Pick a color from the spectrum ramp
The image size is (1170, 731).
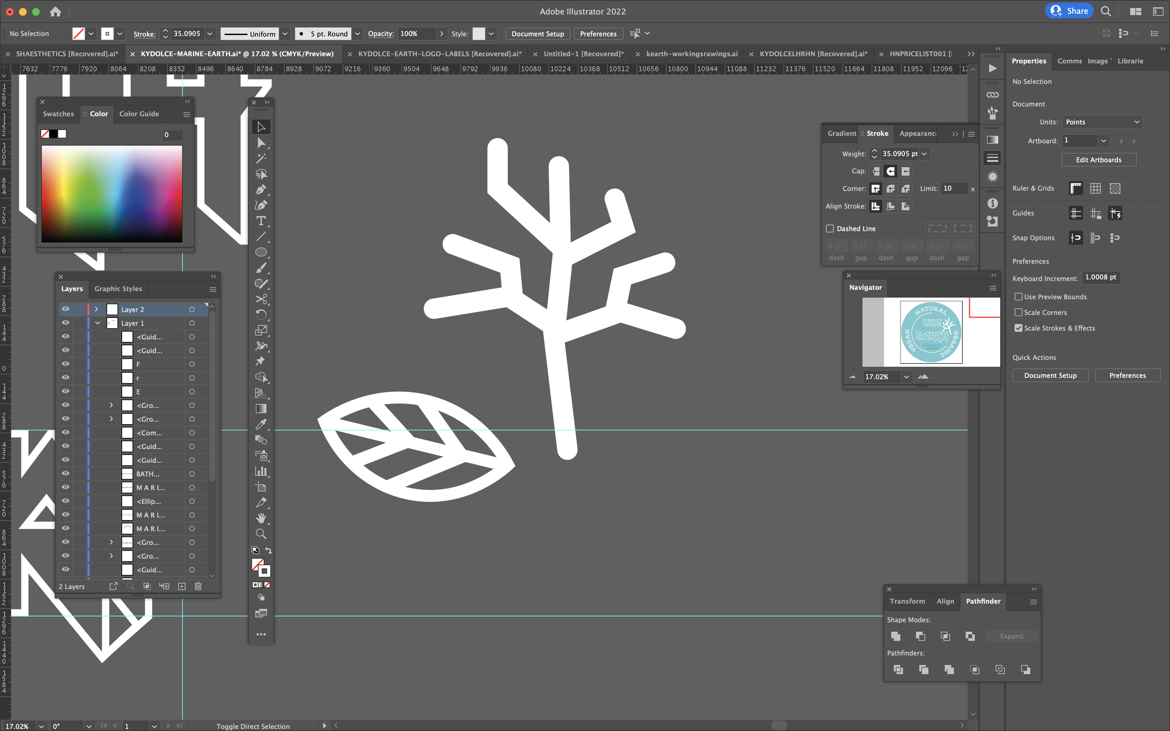point(112,194)
